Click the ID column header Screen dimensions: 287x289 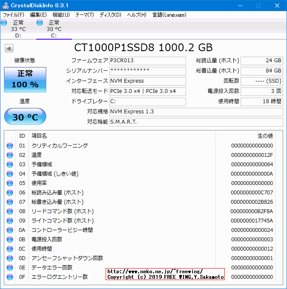click(22, 136)
